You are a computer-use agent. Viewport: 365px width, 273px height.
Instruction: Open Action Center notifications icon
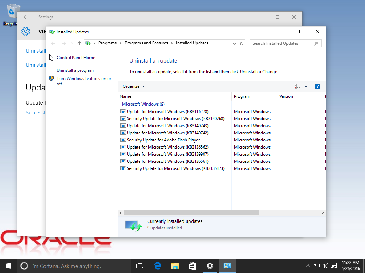334,266
